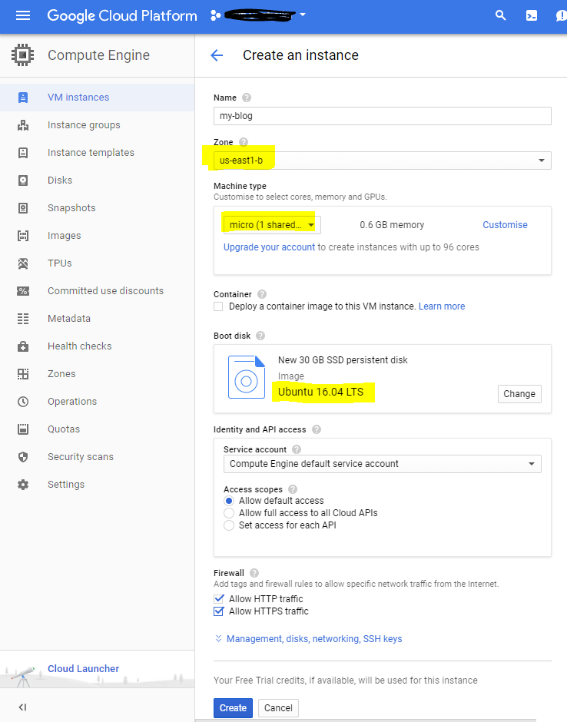Click the Snapshots sidebar icon
The height and width of the screenshot is (722, 567).
[x=23, y=208]
